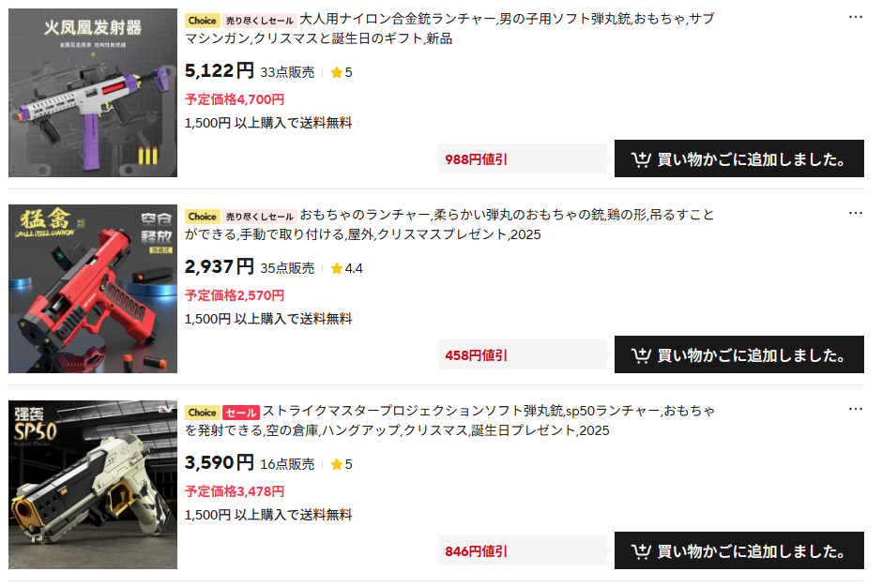Click the cart icon on the first product's button

point(641,159)
